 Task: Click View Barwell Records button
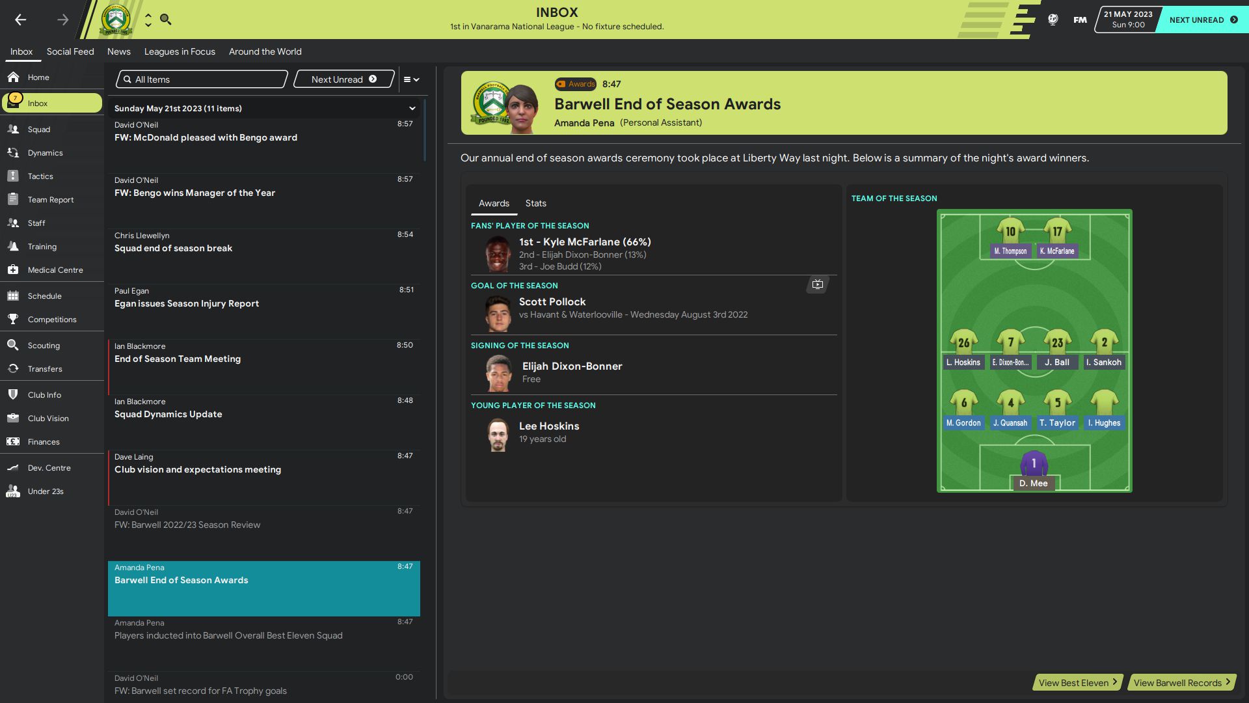click(1182, 683)
